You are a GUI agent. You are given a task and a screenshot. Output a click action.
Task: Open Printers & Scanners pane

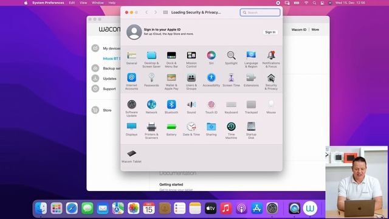click(151, 130)
